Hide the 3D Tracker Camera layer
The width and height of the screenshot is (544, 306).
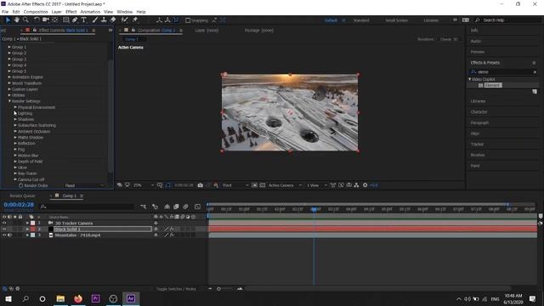(x=4, y=223)
